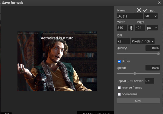163x114 pixels.
Task: Click the large X cancel icon
Action: [x=139, y=10]
